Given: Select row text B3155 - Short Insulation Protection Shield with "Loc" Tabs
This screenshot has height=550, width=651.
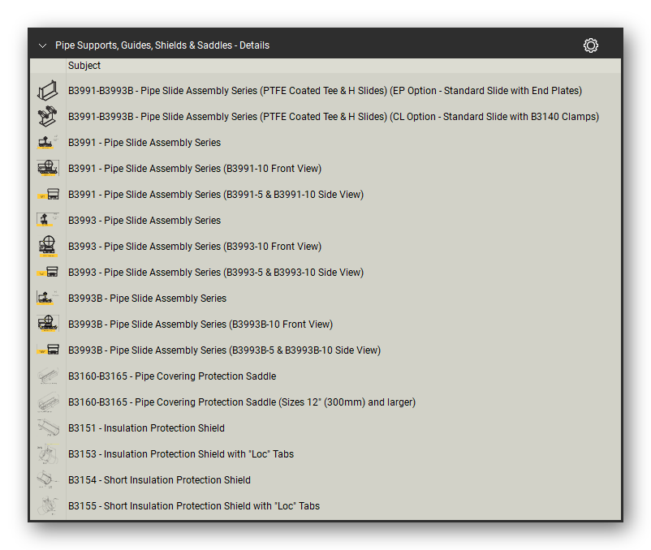Looking at the screenshot, I should [194, 506].
